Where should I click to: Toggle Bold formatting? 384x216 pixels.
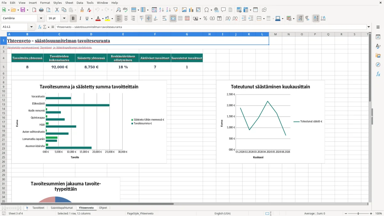coord(73,18)
